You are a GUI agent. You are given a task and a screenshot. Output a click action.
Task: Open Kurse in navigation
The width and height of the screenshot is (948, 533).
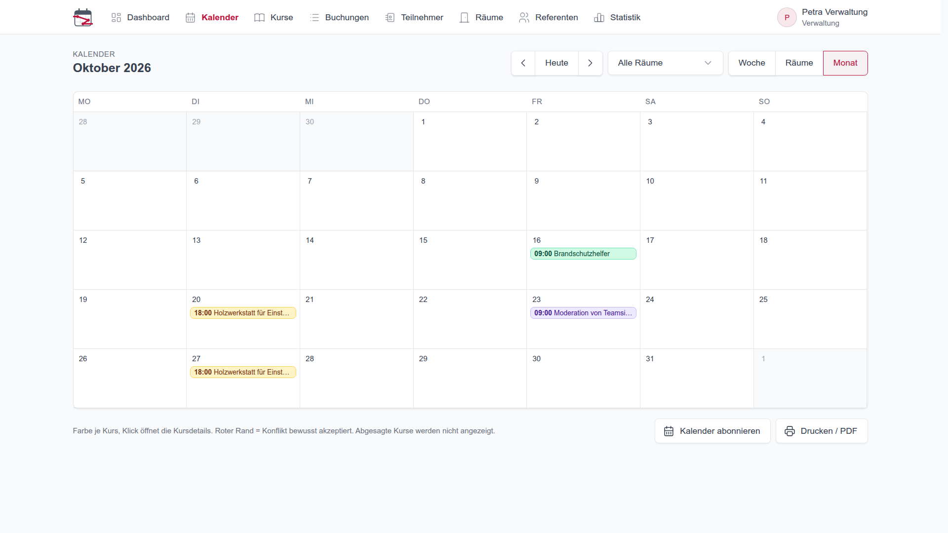click(x=274, y=17)
